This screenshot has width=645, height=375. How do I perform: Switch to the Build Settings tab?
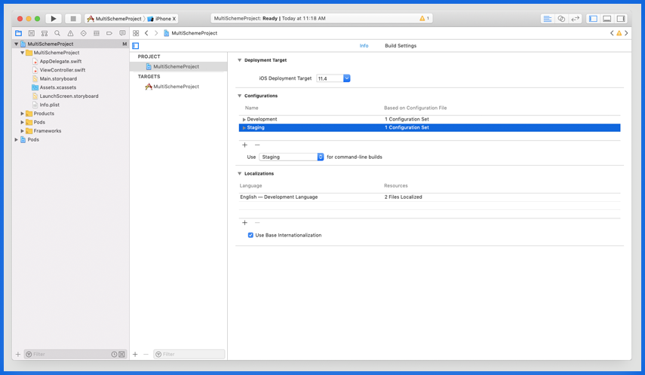tap(401, 46)
